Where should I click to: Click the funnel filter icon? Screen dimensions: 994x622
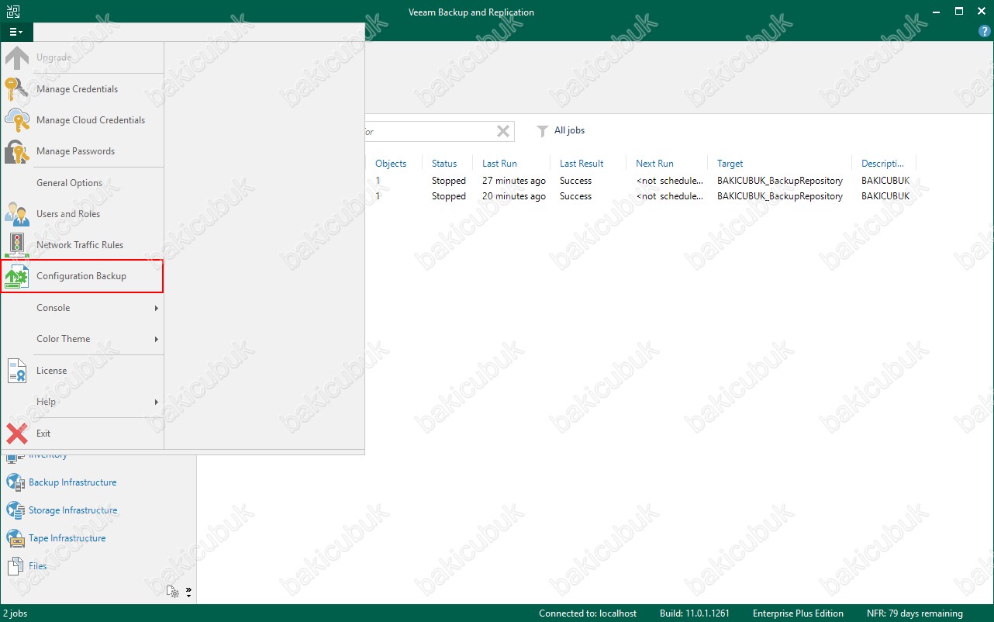point(543,131)
